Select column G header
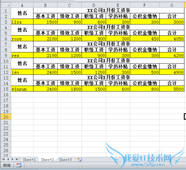Viewport: 186px width, 170px height. 172,5
